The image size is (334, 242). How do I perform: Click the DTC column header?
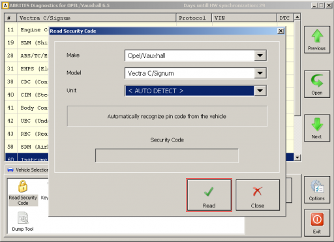(x=285, y=18)
